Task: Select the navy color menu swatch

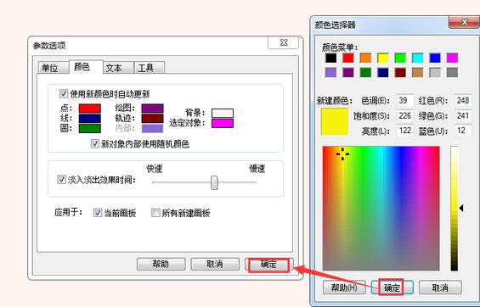Action: coord(383,73)
